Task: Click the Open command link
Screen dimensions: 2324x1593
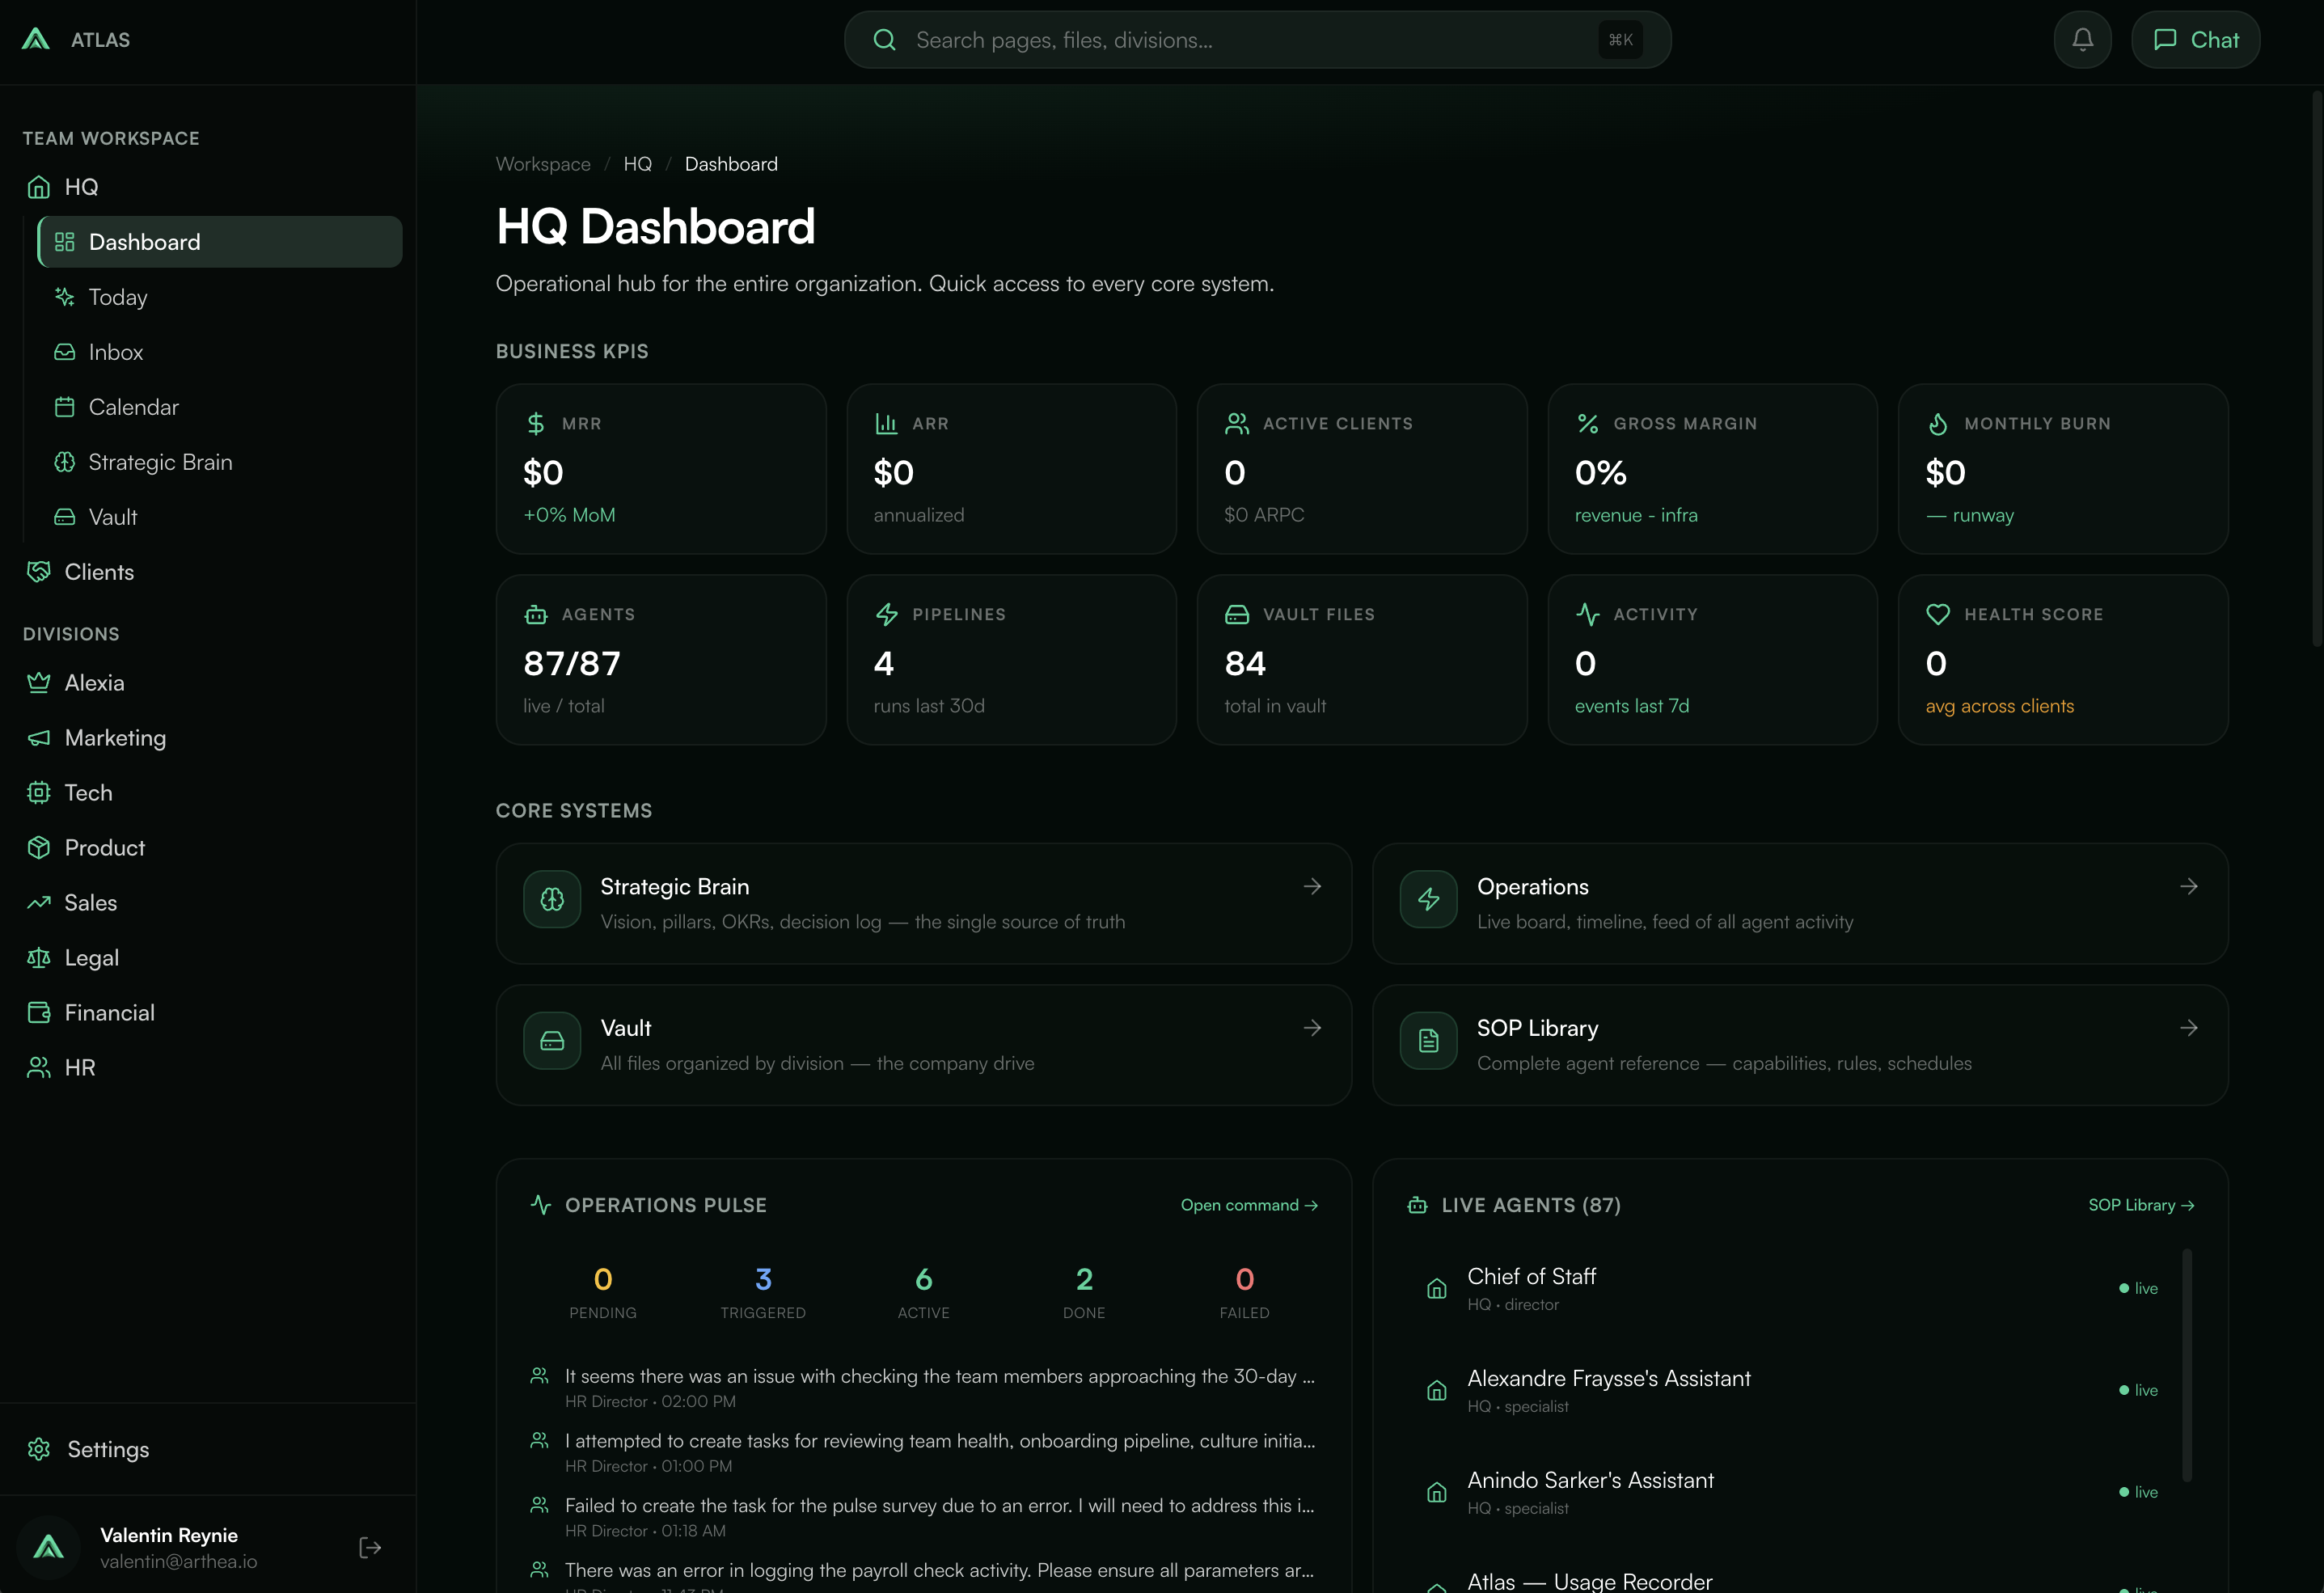Action: click(x=1248, y=1205)
